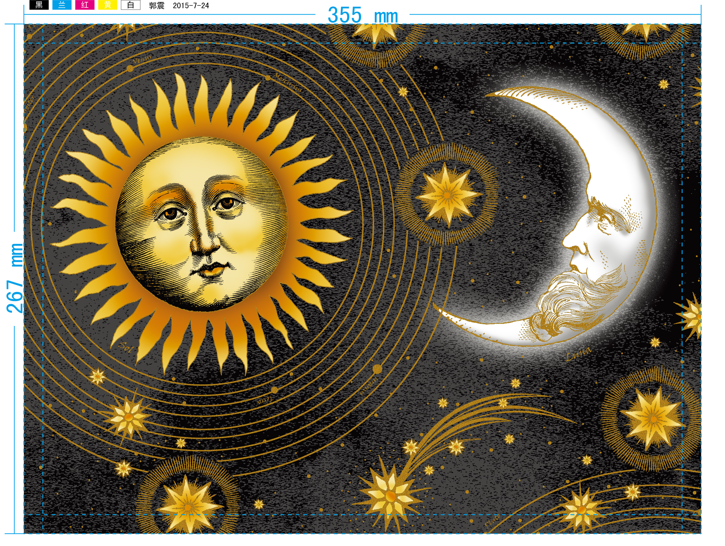Choose the yellow 黄 color swatch
The width and height of the screenshot is (725, 546).
coord(108,5)
